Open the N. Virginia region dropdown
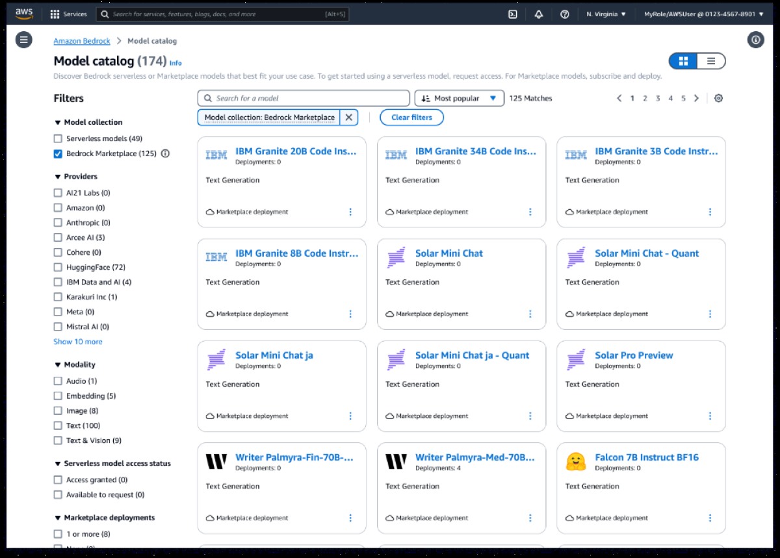Viewport: 780px width, 558px height. click(606, 14)
